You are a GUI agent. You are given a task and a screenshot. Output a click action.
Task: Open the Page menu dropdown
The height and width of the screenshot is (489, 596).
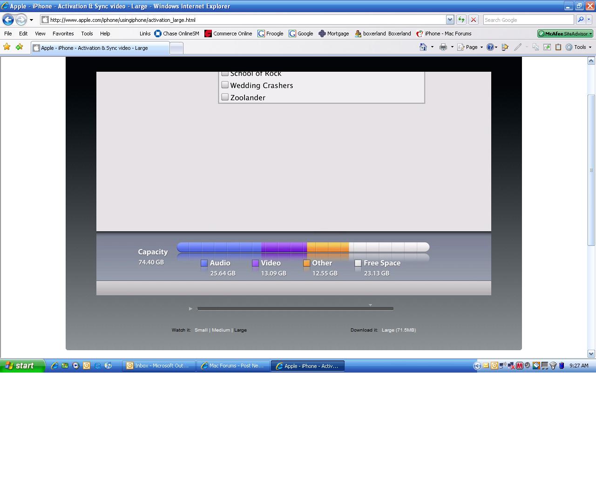(470, 47)
